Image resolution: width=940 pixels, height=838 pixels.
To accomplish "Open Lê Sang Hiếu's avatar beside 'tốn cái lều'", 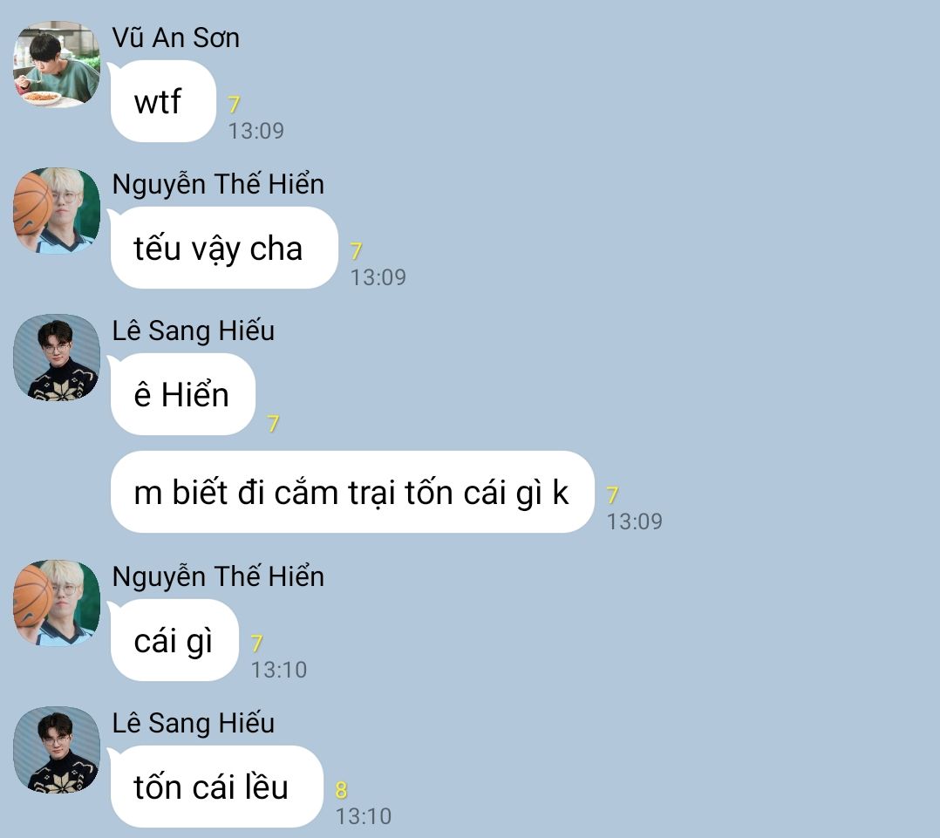I will coord(57,749).
